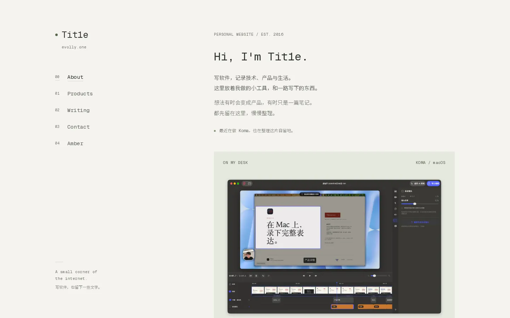
Task: Click the AI edit button in Koma
Action: pos(418,183)
